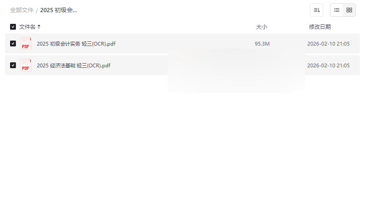Click the 修改日期 column header

[x=320, y=27]
